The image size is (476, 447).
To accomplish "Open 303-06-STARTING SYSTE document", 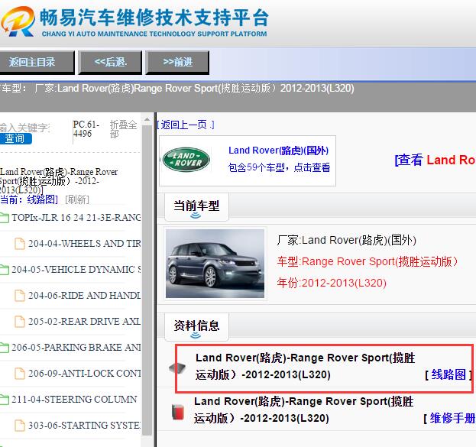I will coord(84,425).
